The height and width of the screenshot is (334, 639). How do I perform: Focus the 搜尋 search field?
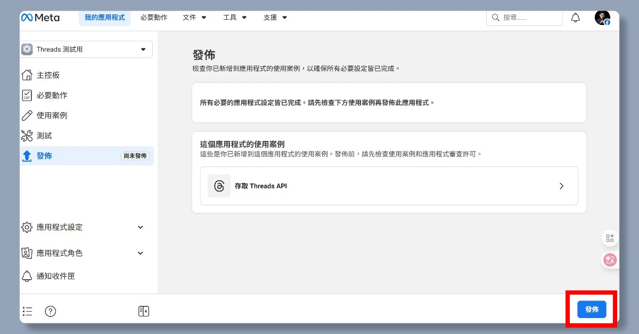click(525, 18)
